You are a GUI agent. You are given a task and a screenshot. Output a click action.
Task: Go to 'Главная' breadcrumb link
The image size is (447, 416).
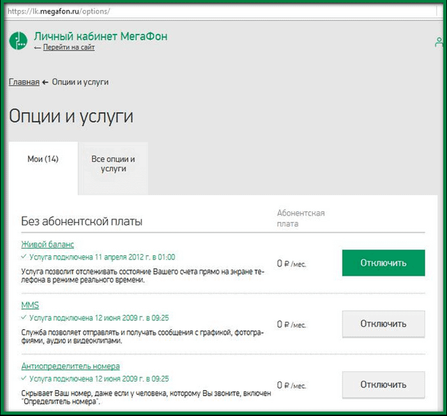(x=24, y=82)
